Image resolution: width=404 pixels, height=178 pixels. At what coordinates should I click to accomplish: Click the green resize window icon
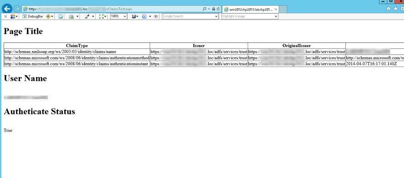[x=102, y=16]
